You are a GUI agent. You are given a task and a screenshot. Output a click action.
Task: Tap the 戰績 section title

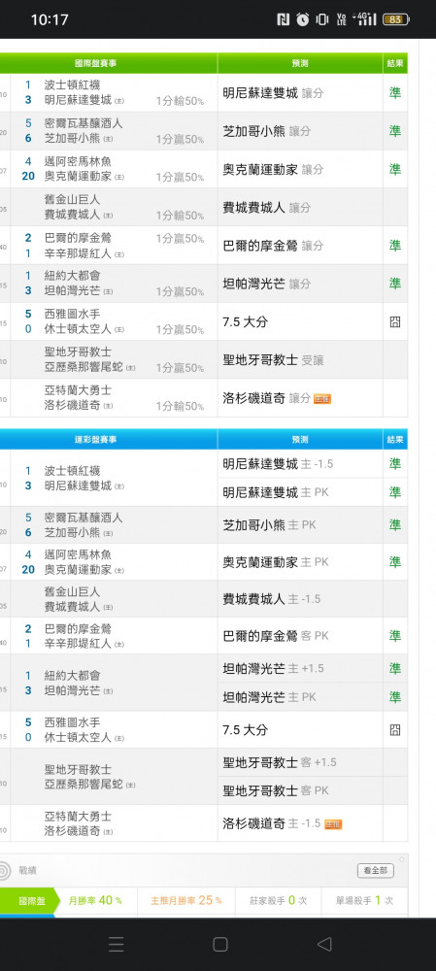click(28, 871)
